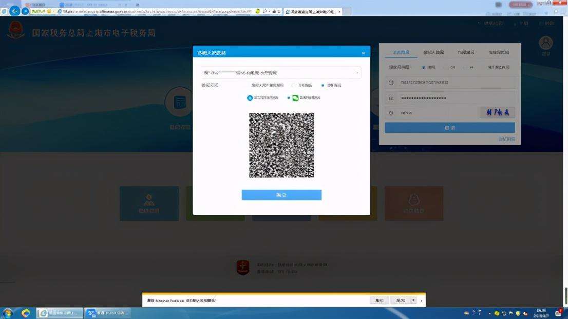The image size is (568, 319).
Task: Click the icon in the blue homepage tile
Action: 149,200
